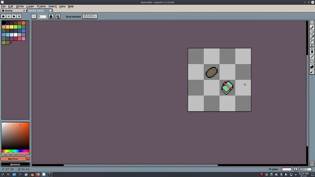Click the teal barrel sprite on canvas
Screen dimensions: 315x177
click(x=227, y=88)
